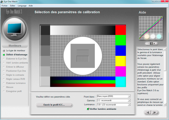Open the Editer menu

[x=13, y=6]
